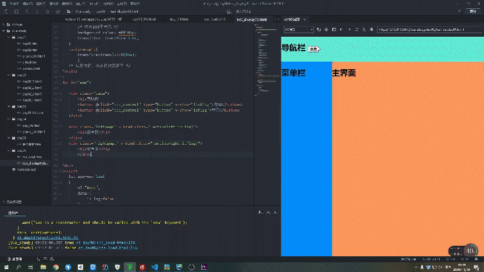Click the screenshot icon in preview toolbar

click(334, 30)
